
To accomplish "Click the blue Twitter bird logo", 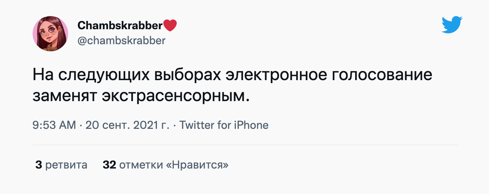I will pyautogui.click(x=452, y=25).
